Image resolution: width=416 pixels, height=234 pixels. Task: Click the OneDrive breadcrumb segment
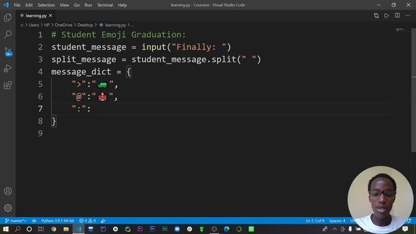(x=64, y=25)
